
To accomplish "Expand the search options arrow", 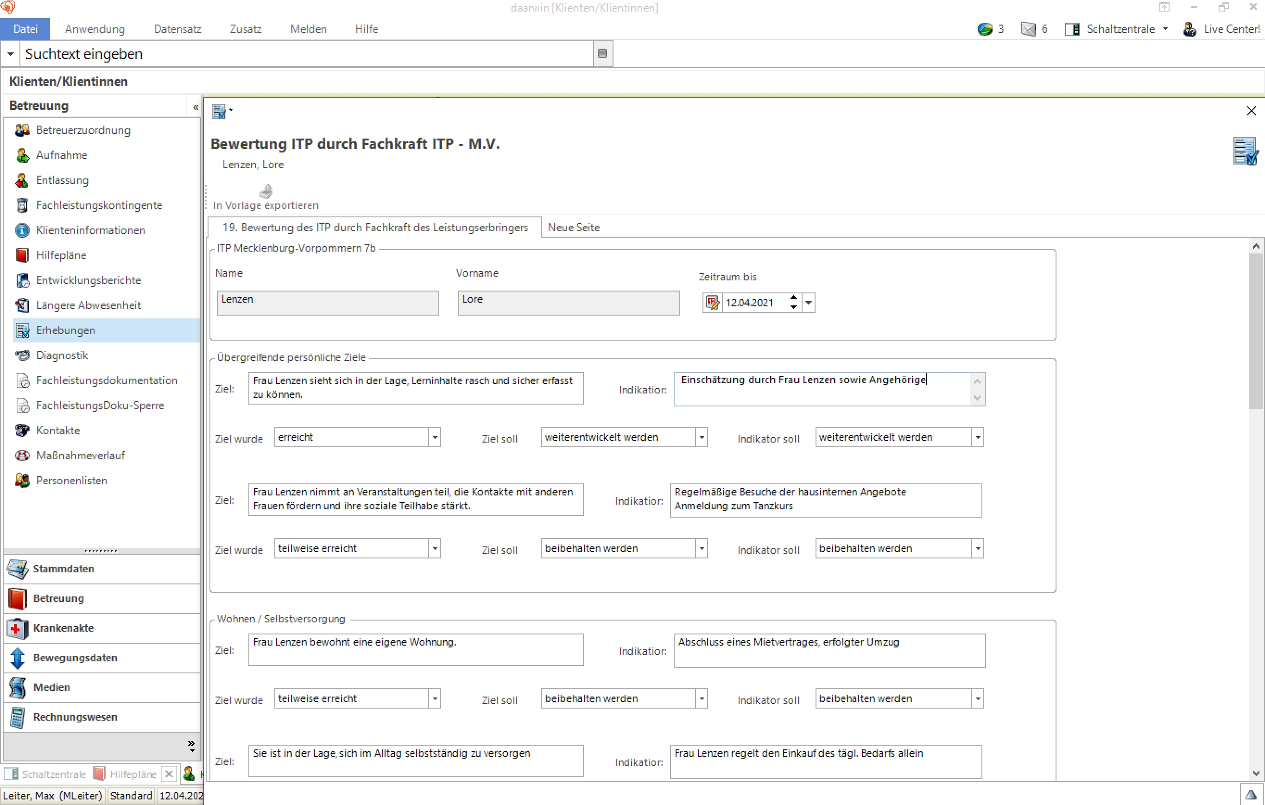I will pos(11,54).
